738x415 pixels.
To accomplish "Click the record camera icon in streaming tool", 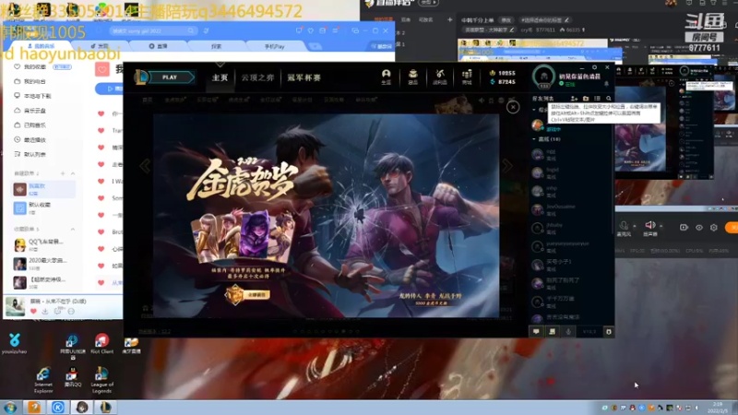I will pyautogui.click(x=684, y=227).
